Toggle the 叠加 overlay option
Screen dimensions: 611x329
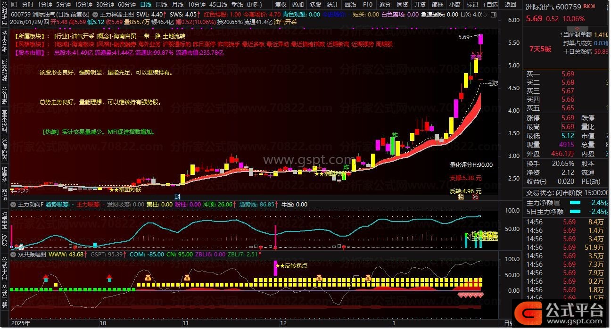click(298, 4)
